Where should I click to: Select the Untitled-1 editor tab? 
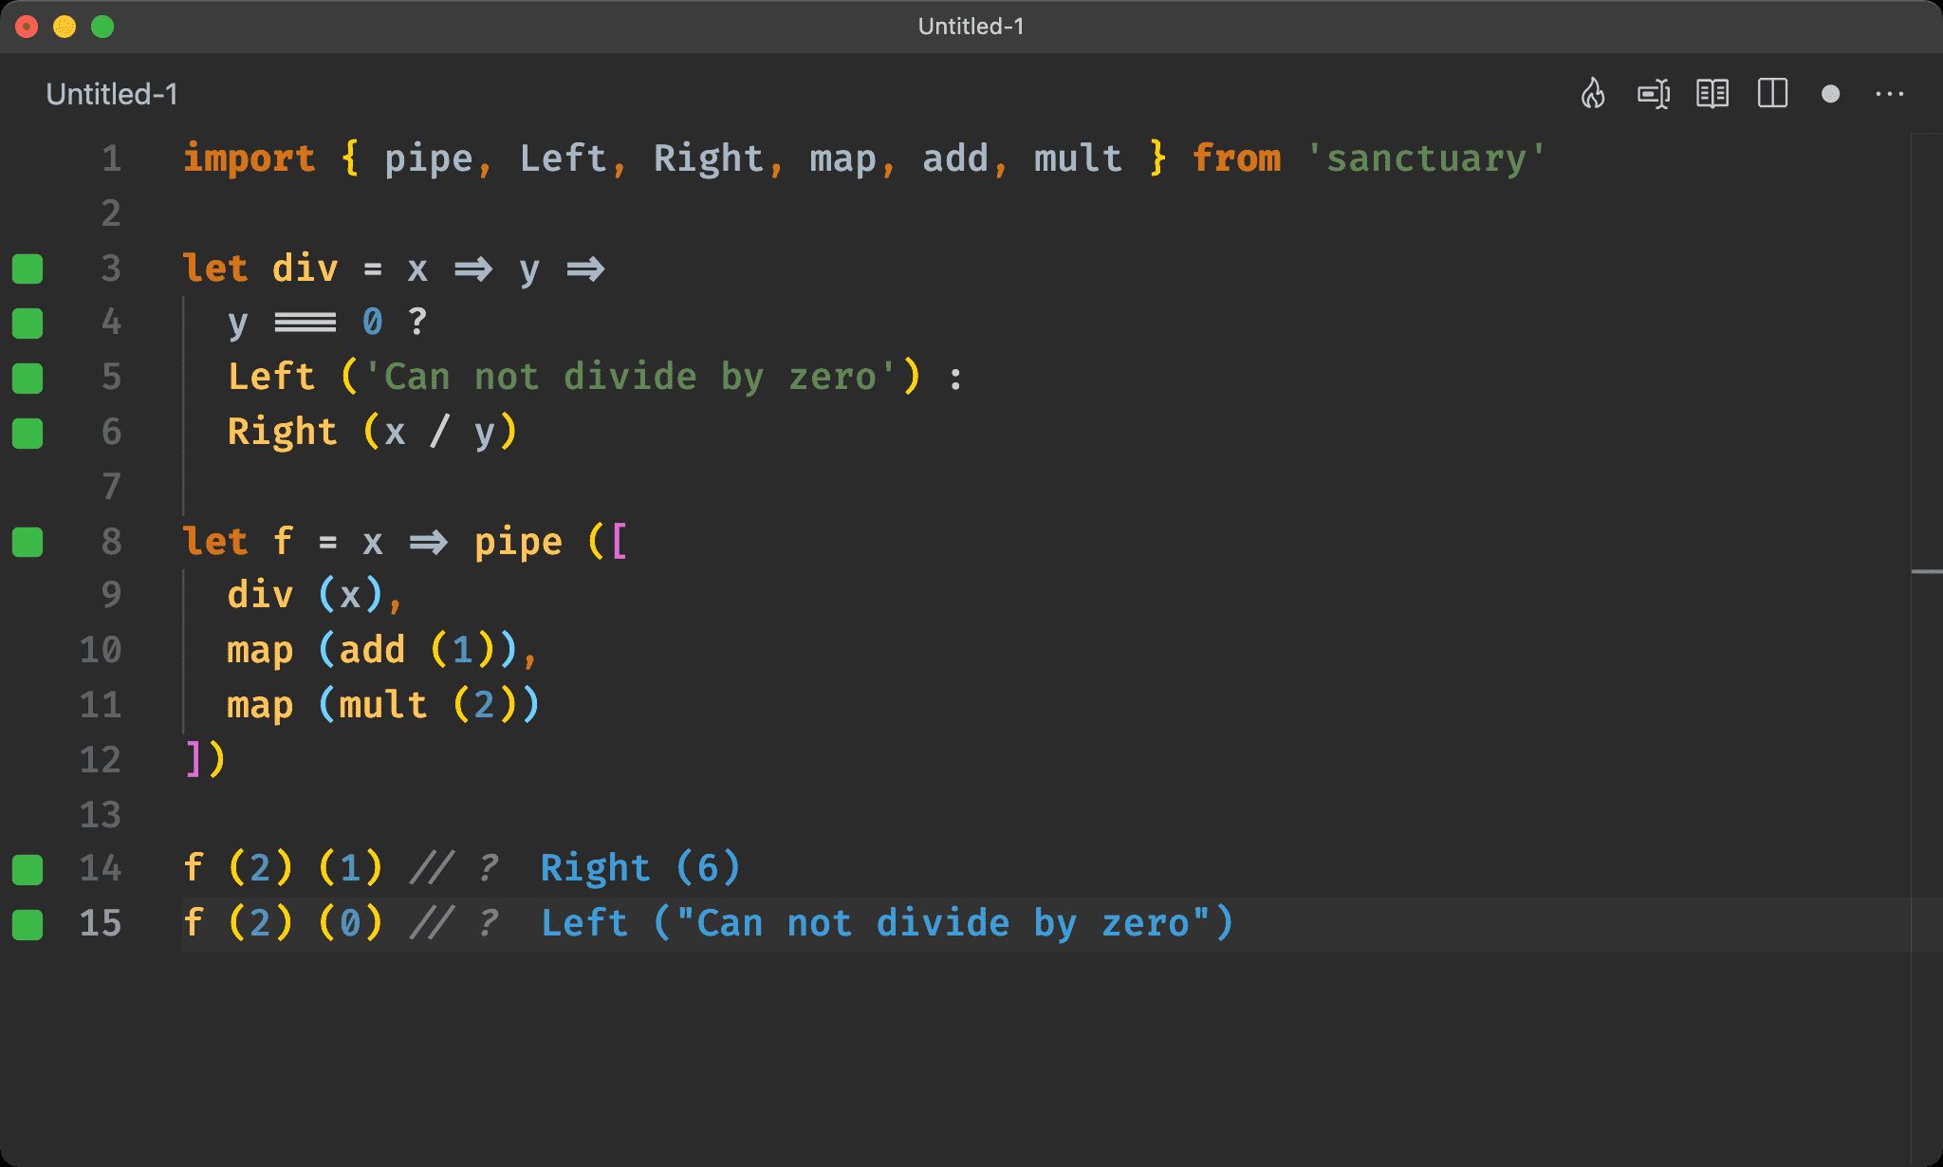point(112,94)
